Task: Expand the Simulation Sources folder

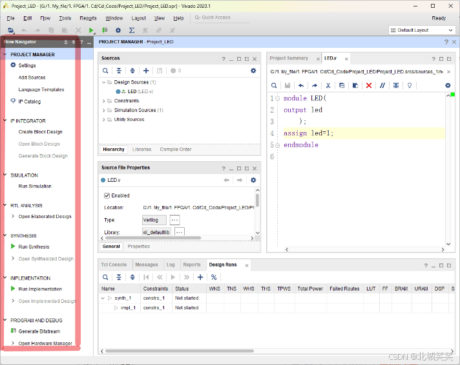Action: 103,110
